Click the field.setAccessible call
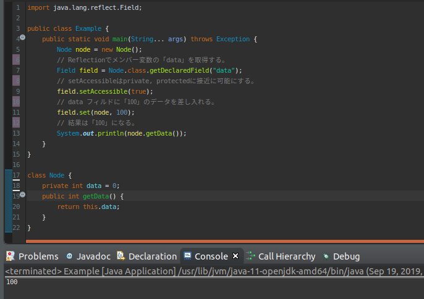The width and height of the screenshot is (424, 299). tap(105, 91)
